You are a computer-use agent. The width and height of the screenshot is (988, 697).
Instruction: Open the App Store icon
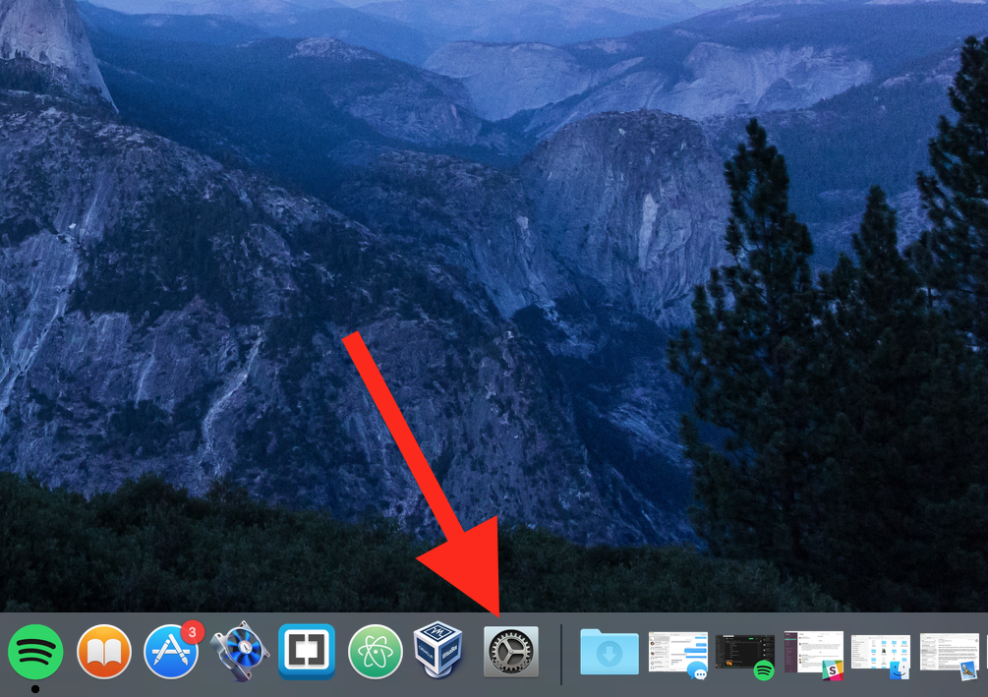click(x=171, y=653)
